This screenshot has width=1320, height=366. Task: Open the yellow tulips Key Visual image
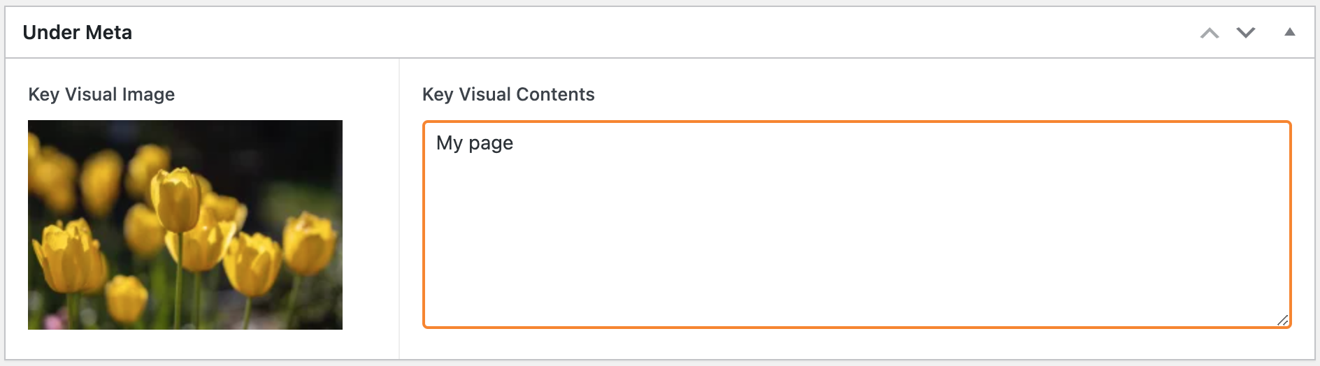pos(185,224)
